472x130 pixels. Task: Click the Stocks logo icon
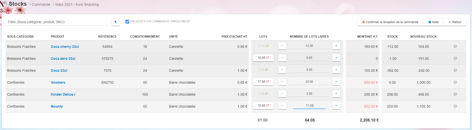4,3
